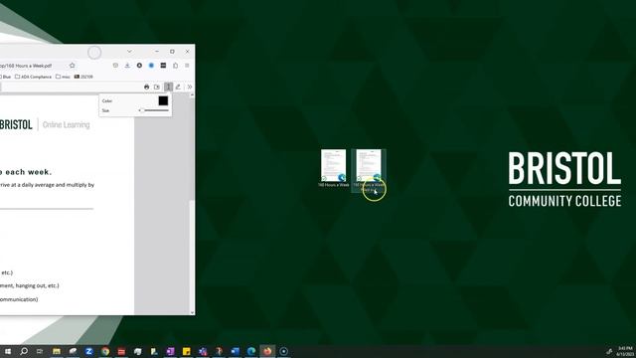Open the ADA Compliance bookmarks folder
Screen dimensions: 636x358
[33, 77]
